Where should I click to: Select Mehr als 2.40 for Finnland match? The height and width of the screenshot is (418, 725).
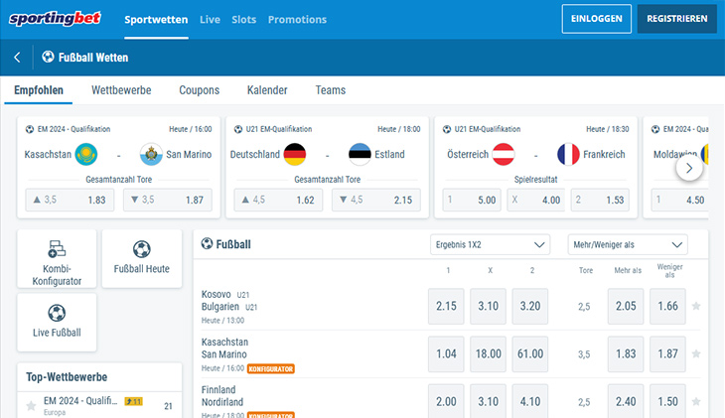tap(626, 401)
